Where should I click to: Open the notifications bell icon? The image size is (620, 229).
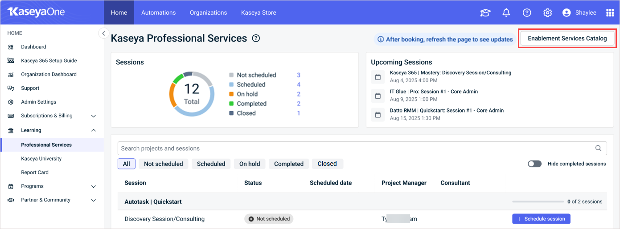pos(506,13)
